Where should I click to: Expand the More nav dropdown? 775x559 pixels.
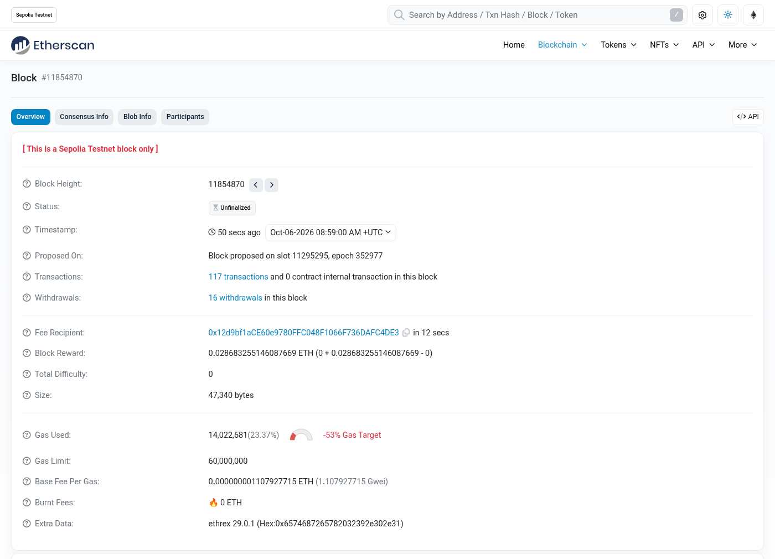pos(743,45)
